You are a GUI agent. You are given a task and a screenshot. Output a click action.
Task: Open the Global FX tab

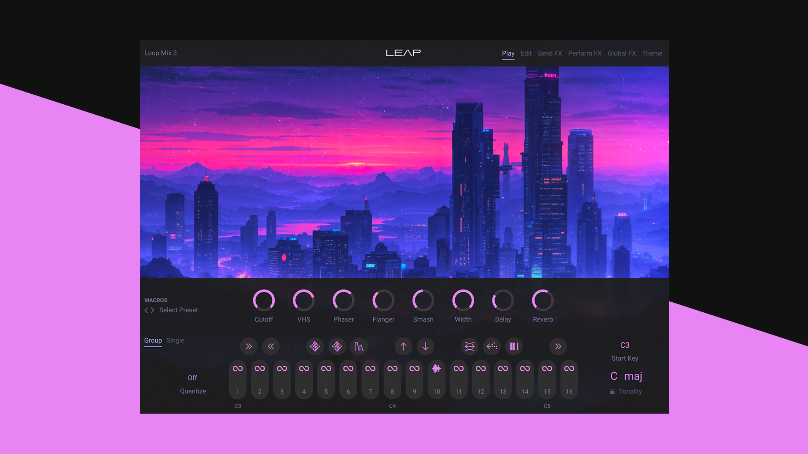(x=622, y=53)
